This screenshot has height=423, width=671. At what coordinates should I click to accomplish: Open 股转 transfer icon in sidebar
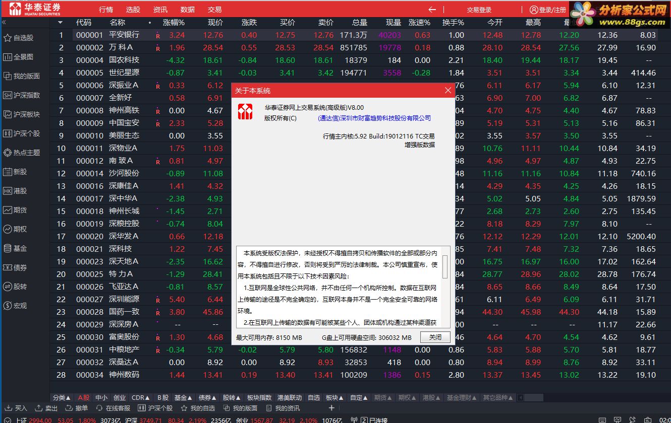click(x=8, y=287)
